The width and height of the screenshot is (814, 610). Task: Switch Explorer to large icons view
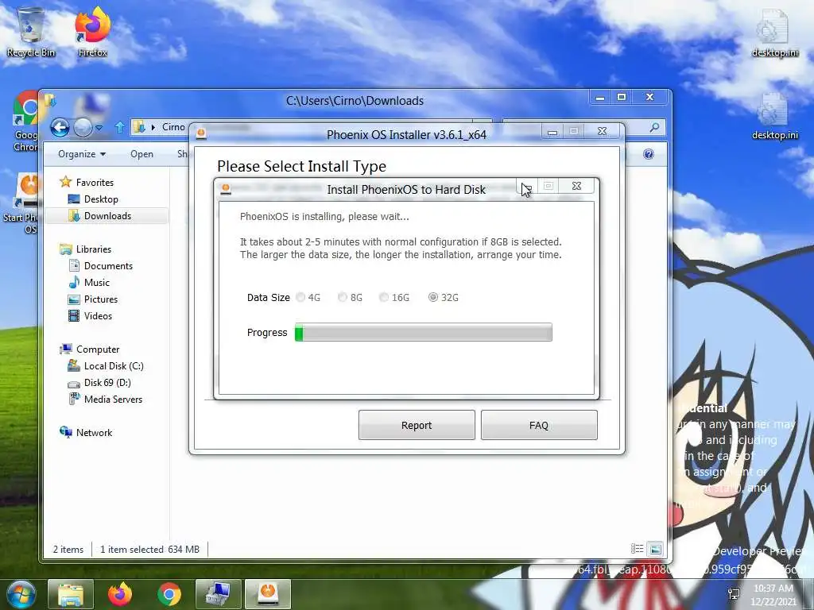click(656, 549)
